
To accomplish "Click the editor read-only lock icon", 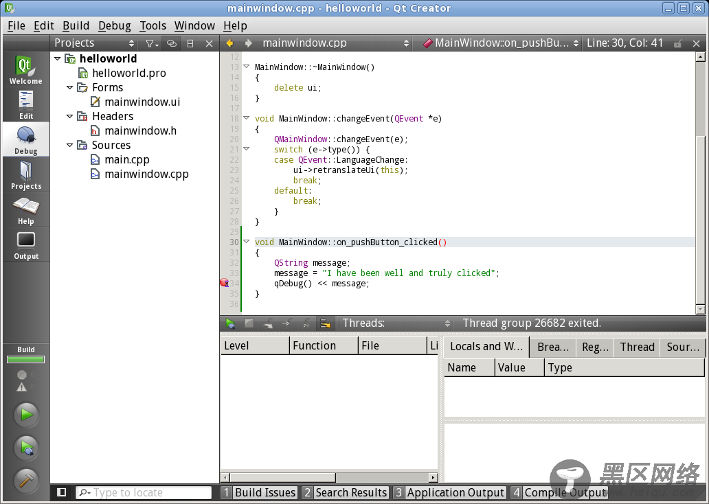I will coord(677,43).
